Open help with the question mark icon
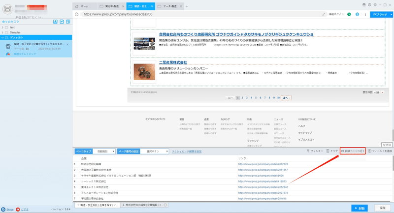The image size is (394, 213). (x=369, y=5)
